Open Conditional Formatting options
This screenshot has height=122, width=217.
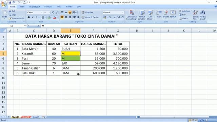(132, 15)
